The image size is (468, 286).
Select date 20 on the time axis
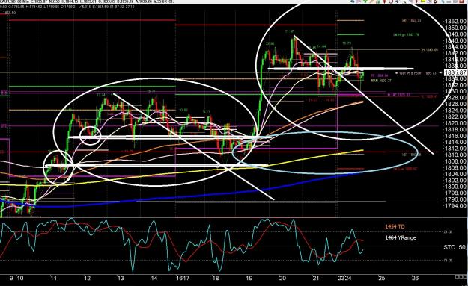[282, 279]
